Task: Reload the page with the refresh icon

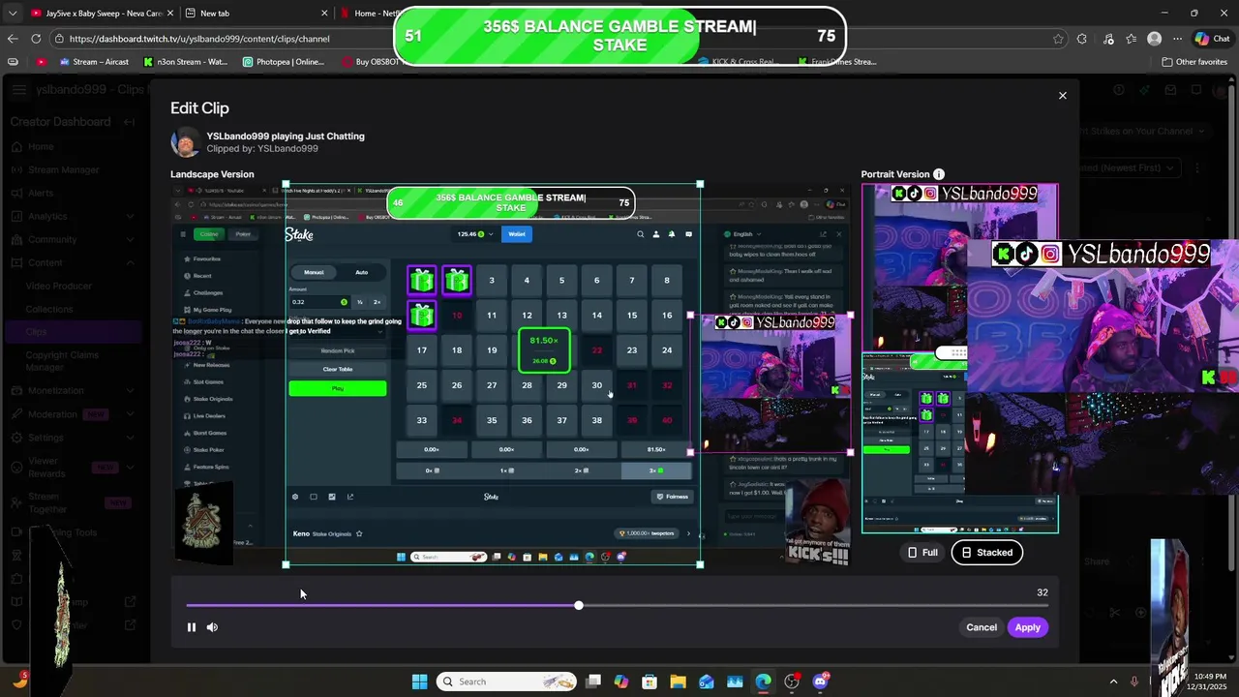Action: tap(36, 39)
